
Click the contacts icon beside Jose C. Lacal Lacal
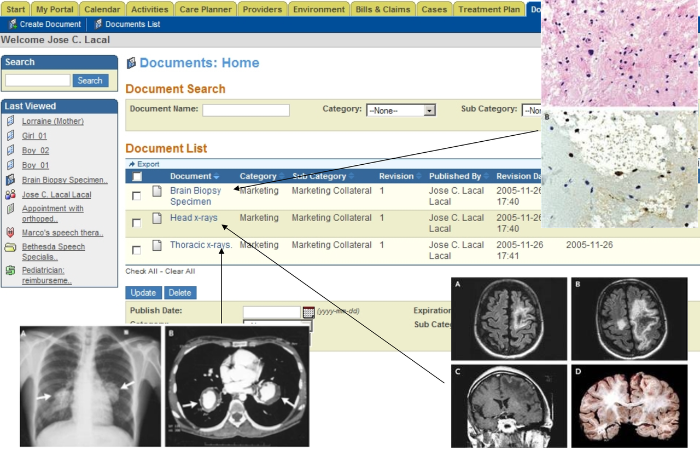pos(10,194)
